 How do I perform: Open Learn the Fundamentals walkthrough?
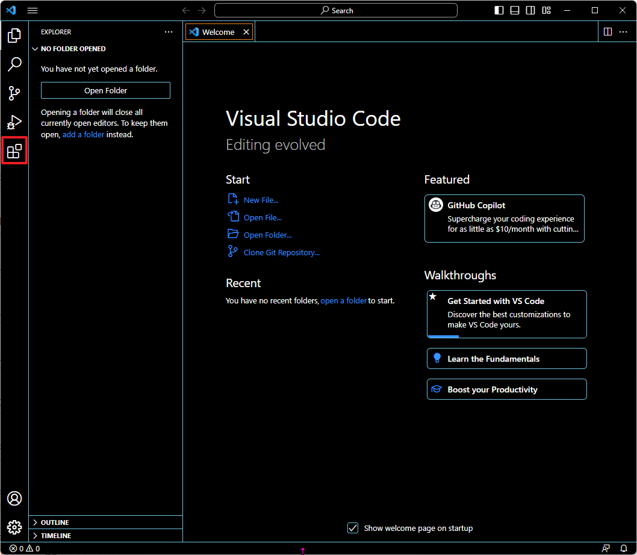tap(506, 358)
